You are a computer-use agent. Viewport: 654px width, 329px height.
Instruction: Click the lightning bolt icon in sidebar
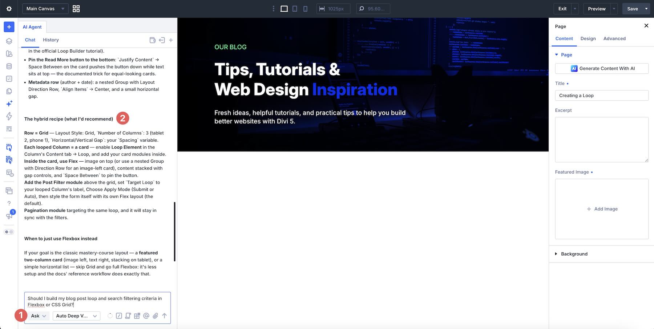[x=9, y=116]
